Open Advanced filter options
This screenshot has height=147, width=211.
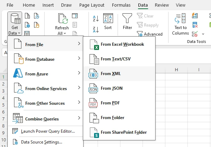point(150,34)
